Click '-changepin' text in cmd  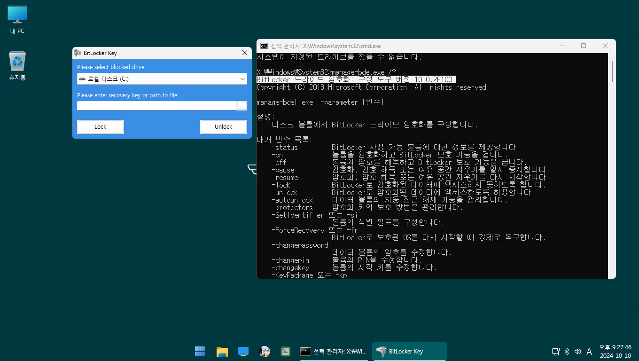(290, 260)
